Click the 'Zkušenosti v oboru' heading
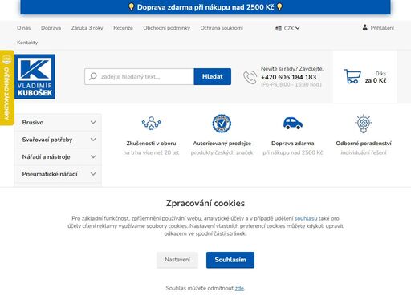This screenshot has width=411, height=308. 151,144
